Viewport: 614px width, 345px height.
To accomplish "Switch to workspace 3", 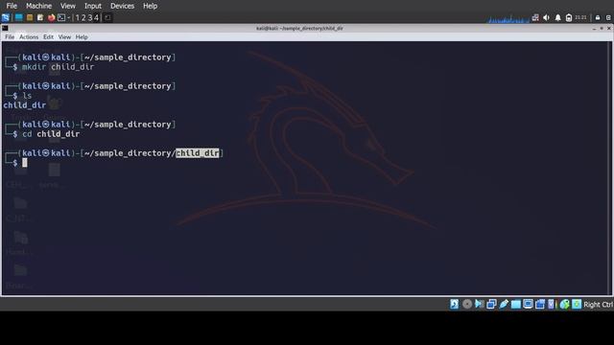I will click(x=90, y=17).
